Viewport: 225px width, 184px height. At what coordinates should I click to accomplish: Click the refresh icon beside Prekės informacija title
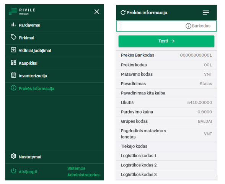tap(123, 13)
